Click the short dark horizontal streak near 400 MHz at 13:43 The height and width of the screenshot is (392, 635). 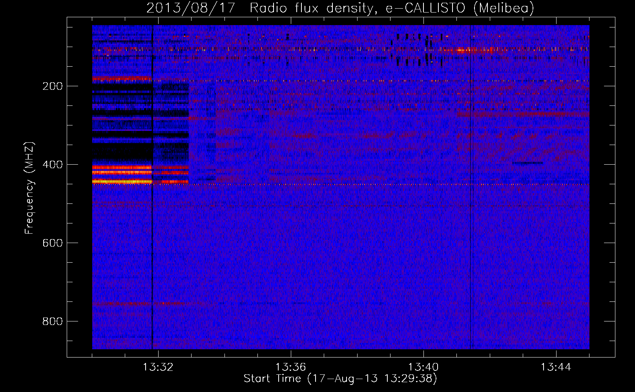pyautogui.click(x=527, y=163)
